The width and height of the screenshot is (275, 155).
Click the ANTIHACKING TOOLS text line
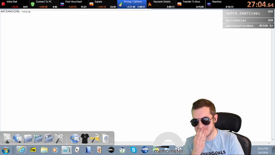pos(15,12)
